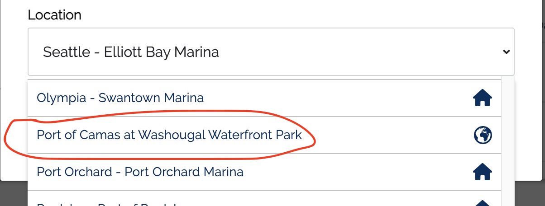Expand the Location dropdown chevron arrow
Image resolution: width=545 pixels, height=206 pixels.
pyautogui.click(x=507, y=52)
